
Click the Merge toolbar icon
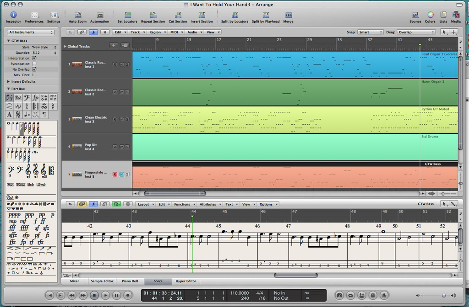[x=289, y=17]
